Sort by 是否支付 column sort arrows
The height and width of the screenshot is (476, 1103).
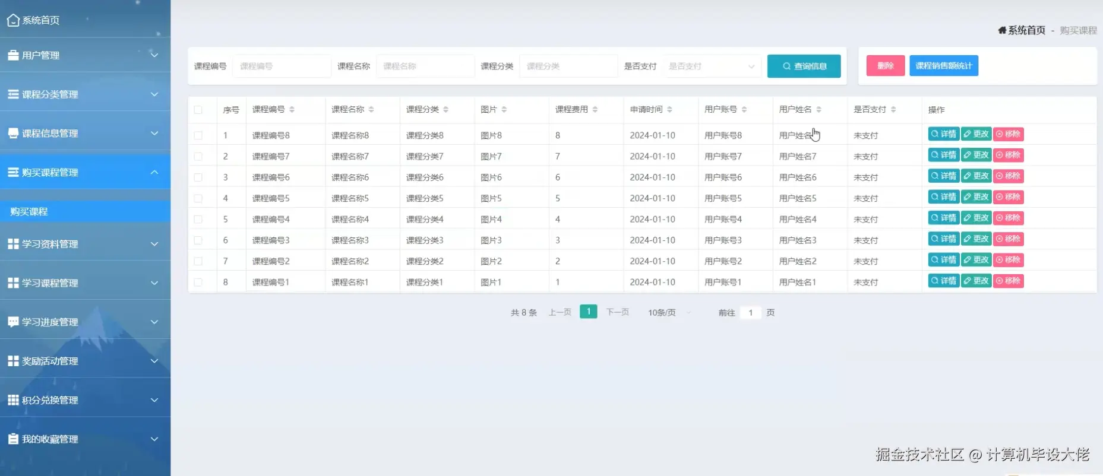(x=893, y=110)
